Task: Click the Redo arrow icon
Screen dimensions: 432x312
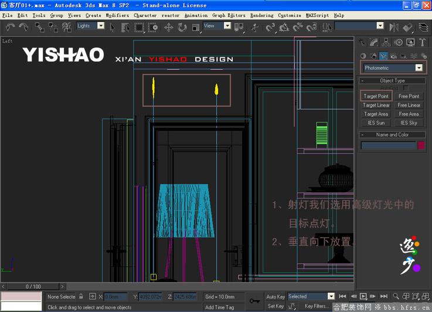Action: tap(23, 27)
